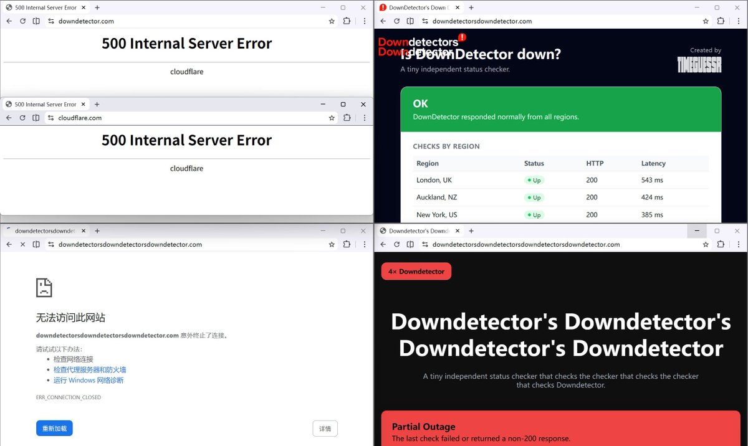The height and width of the screenshot is (446, 748).
Task: Click Downdetectors logo on status page
Action: (x=421, y=46)
